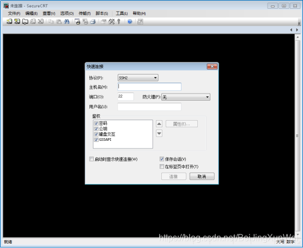Open the 选项(O) menu
The height and width of the screenshot is (248, 303).
[x=67, y=13]
